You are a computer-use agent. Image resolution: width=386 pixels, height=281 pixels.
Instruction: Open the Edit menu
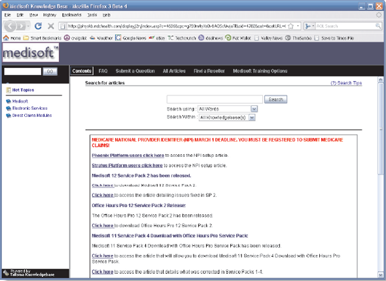click(20, 15)
